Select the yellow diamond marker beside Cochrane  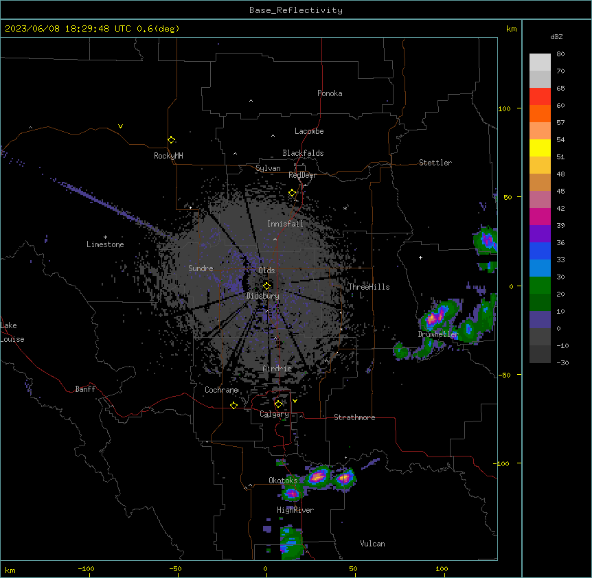coord(234,405)
